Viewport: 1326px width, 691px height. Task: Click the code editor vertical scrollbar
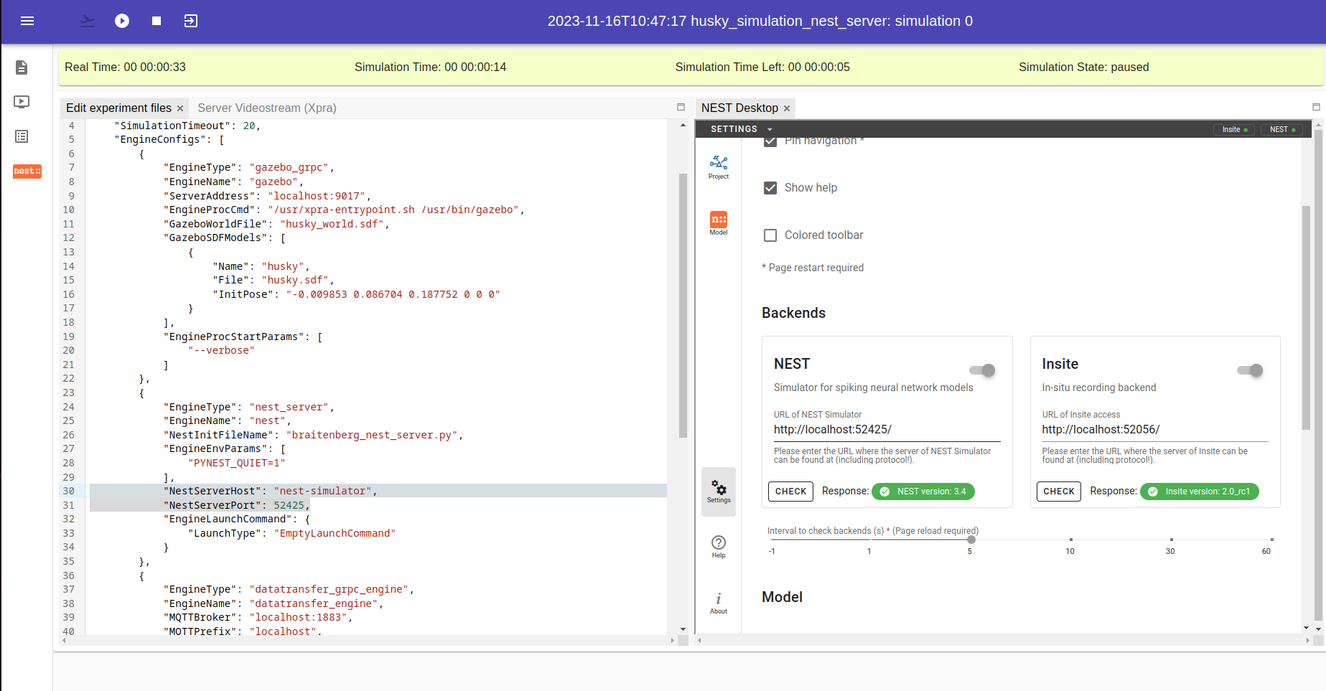683,305
